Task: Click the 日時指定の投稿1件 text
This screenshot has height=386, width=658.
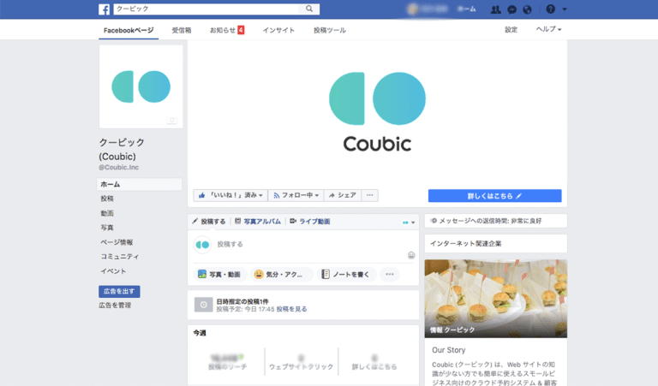Action: coord(242,301)
